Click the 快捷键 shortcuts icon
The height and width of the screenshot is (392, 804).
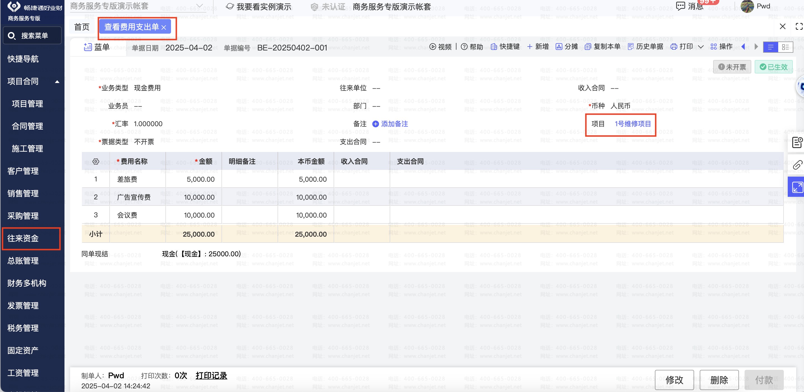tap(494, 47)
